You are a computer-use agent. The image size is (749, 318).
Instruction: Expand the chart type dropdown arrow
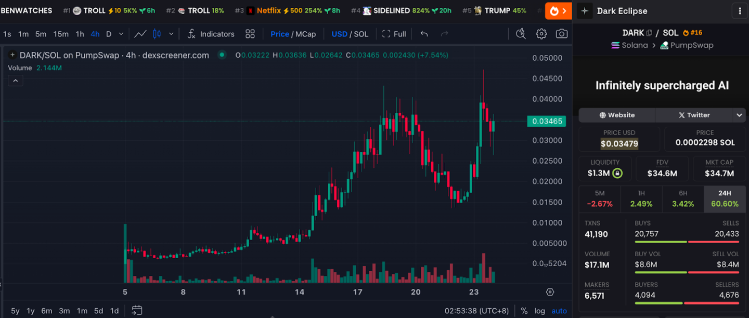point(171,34)
